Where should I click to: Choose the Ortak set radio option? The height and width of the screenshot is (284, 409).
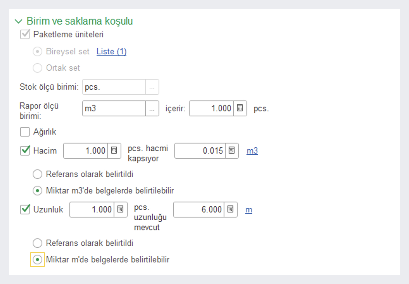(x=37, y=68)
